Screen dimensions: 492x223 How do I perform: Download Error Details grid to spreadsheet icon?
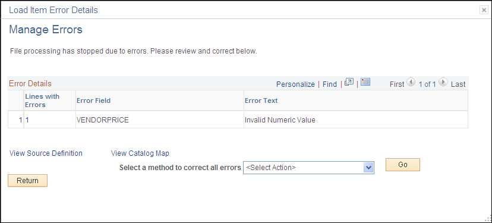click(x=365, y=82)
